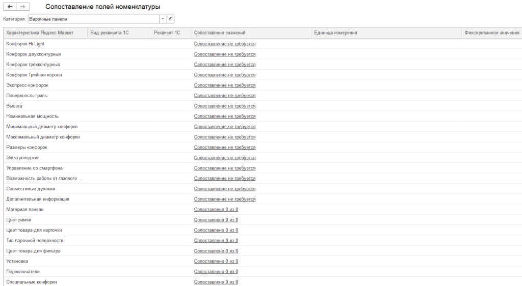Select the Дополнительная информация row name
Image resolution: width=522 pixels, height=286 pixels.
pyautogui.click(x=38, y=199)
